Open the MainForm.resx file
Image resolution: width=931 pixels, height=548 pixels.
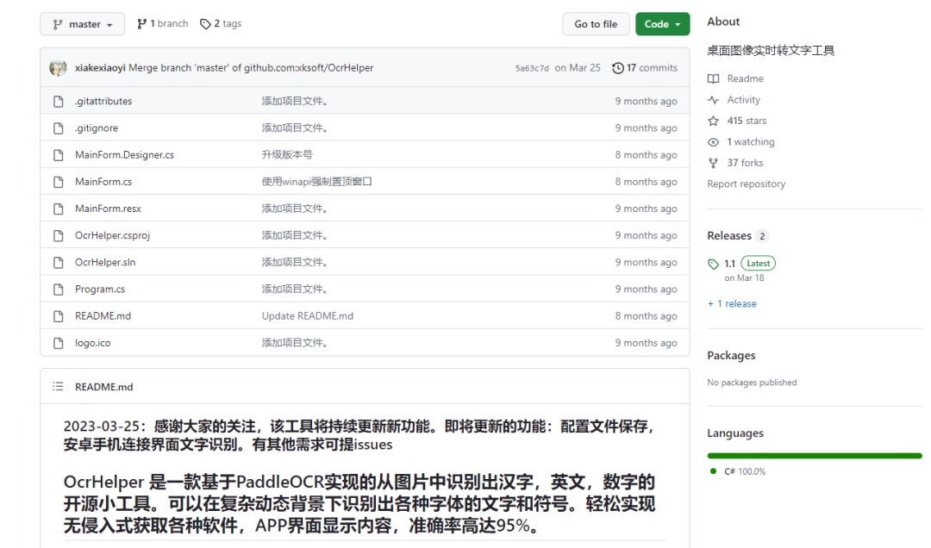point(108,209)
